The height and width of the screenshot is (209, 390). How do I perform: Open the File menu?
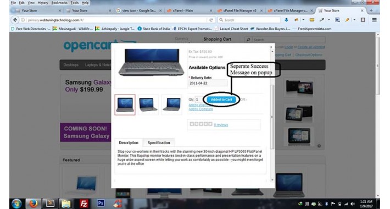13,3
